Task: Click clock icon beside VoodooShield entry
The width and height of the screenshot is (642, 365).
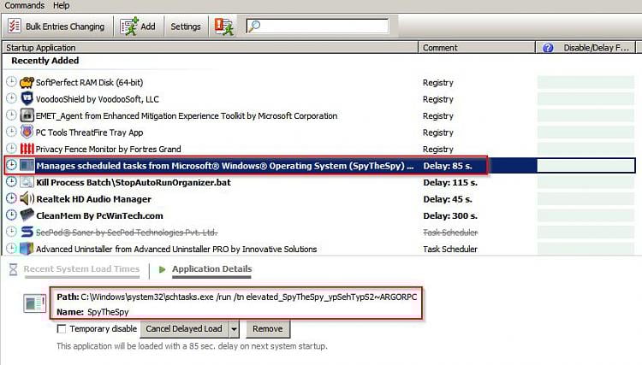Action: pos(11,98)
